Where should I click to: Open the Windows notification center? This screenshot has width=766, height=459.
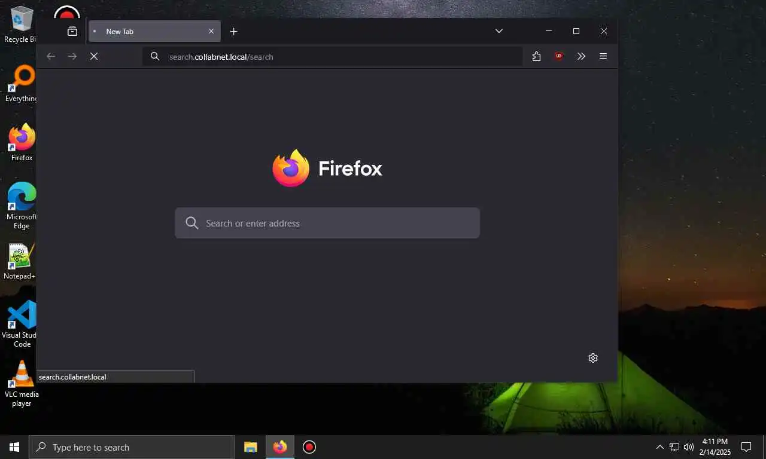[x=746, y=447]
